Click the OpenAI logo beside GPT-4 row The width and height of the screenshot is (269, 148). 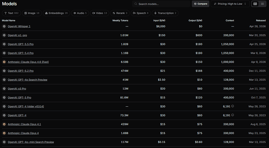(4, 115)
